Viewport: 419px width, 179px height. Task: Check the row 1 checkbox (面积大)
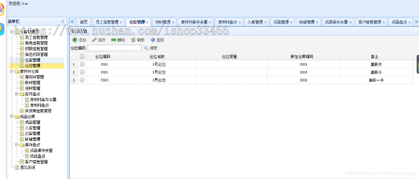click(x=82, y=64)
